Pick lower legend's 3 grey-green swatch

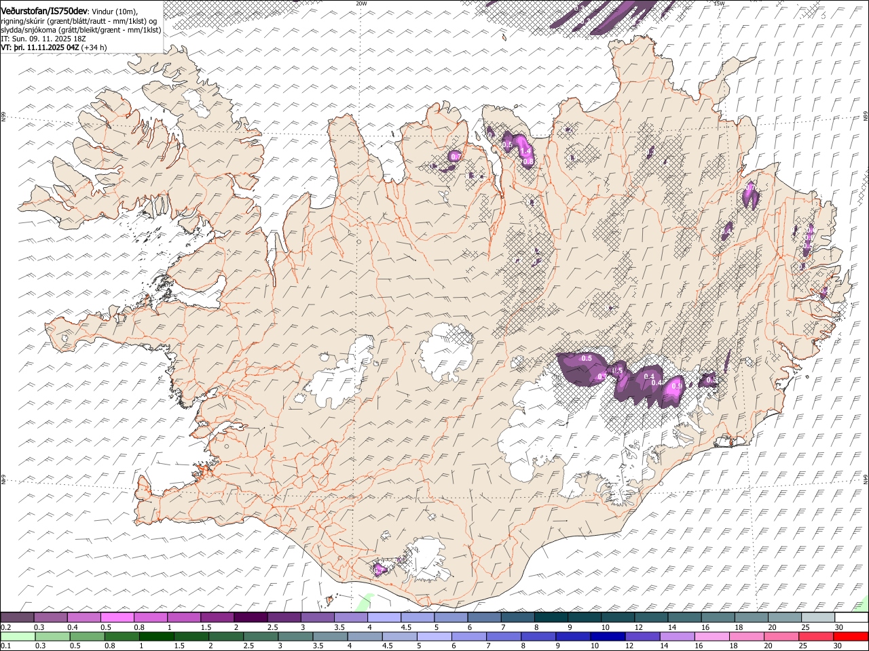coord(295,636)
